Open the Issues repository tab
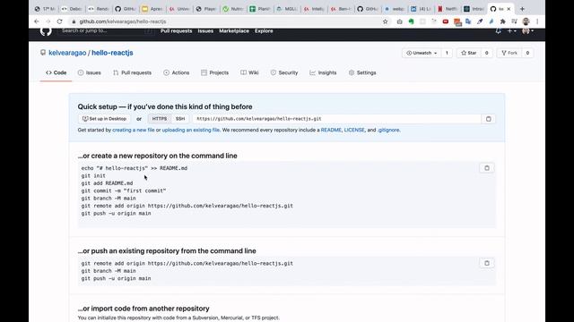574x322 pixels. point(90,72)
